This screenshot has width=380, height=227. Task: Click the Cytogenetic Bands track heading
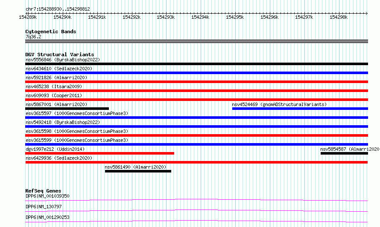[51, 32]
